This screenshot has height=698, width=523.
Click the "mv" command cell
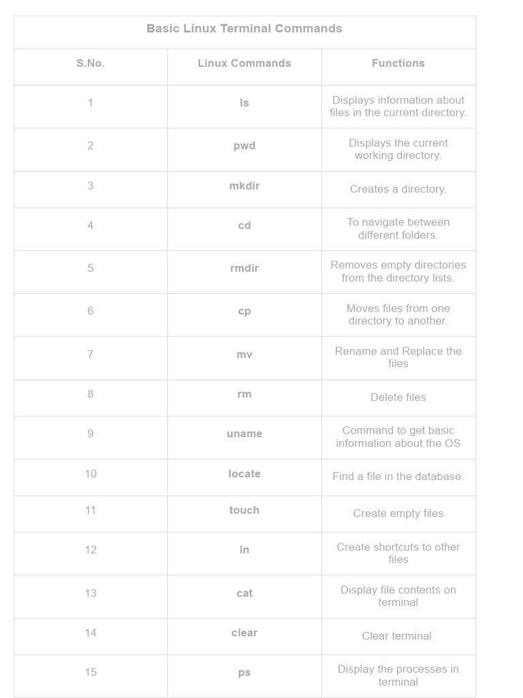click(x=244, y=354)
